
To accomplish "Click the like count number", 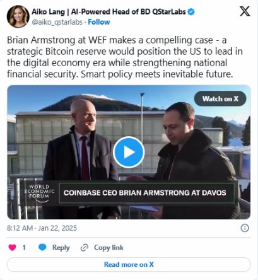I will [x=24, y=247].
